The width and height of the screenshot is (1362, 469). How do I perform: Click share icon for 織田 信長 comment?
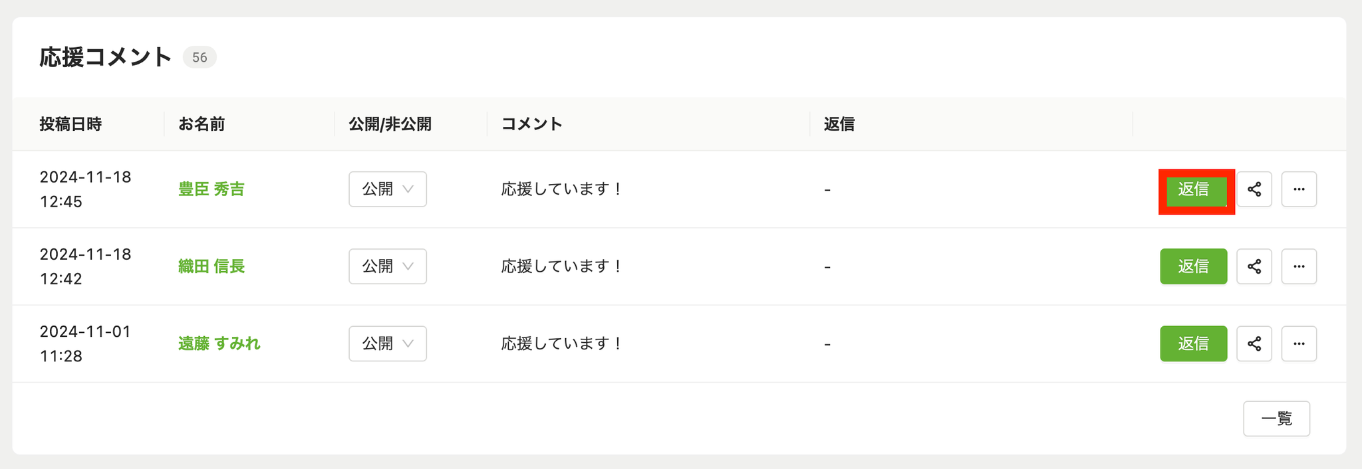click(x=1254, y=266)
